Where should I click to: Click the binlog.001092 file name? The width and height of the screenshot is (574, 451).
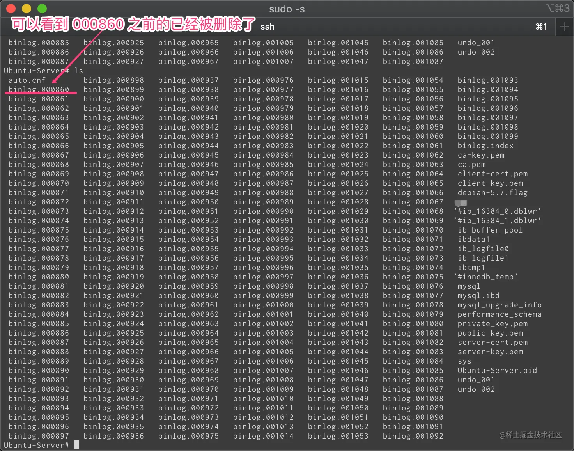[x=413, y=436]
